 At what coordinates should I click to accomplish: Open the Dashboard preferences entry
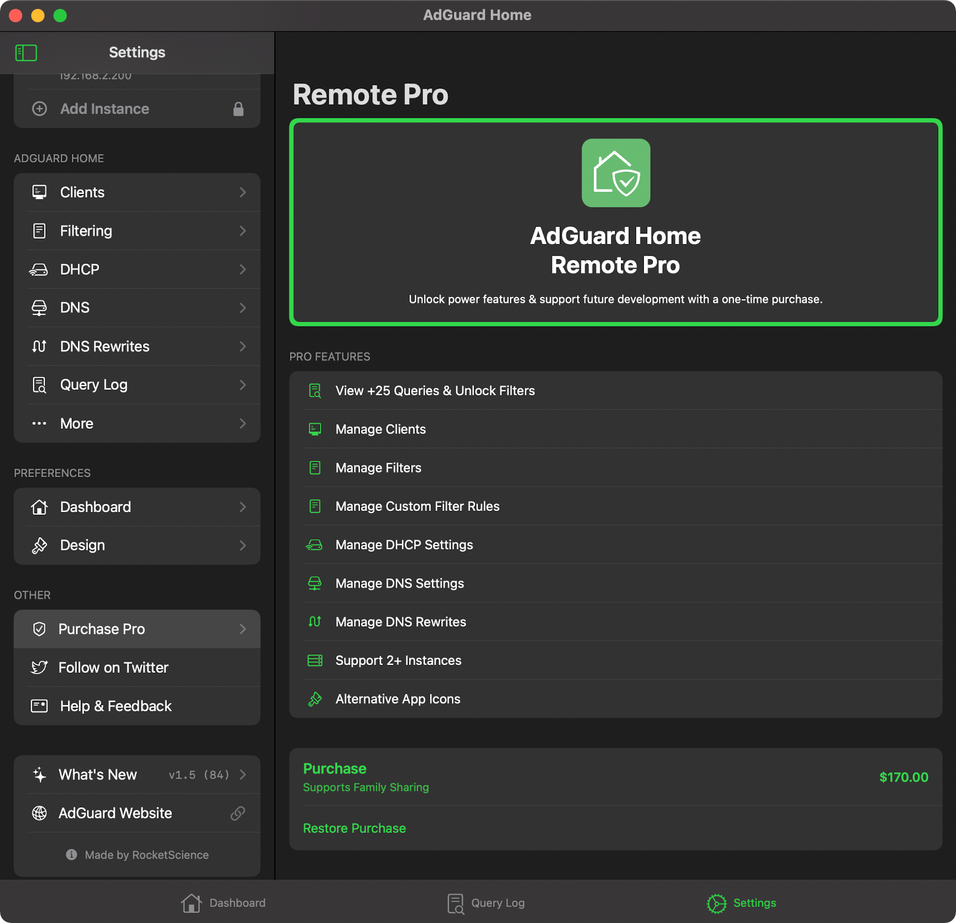pyautogui.click(x=137, y=507)
